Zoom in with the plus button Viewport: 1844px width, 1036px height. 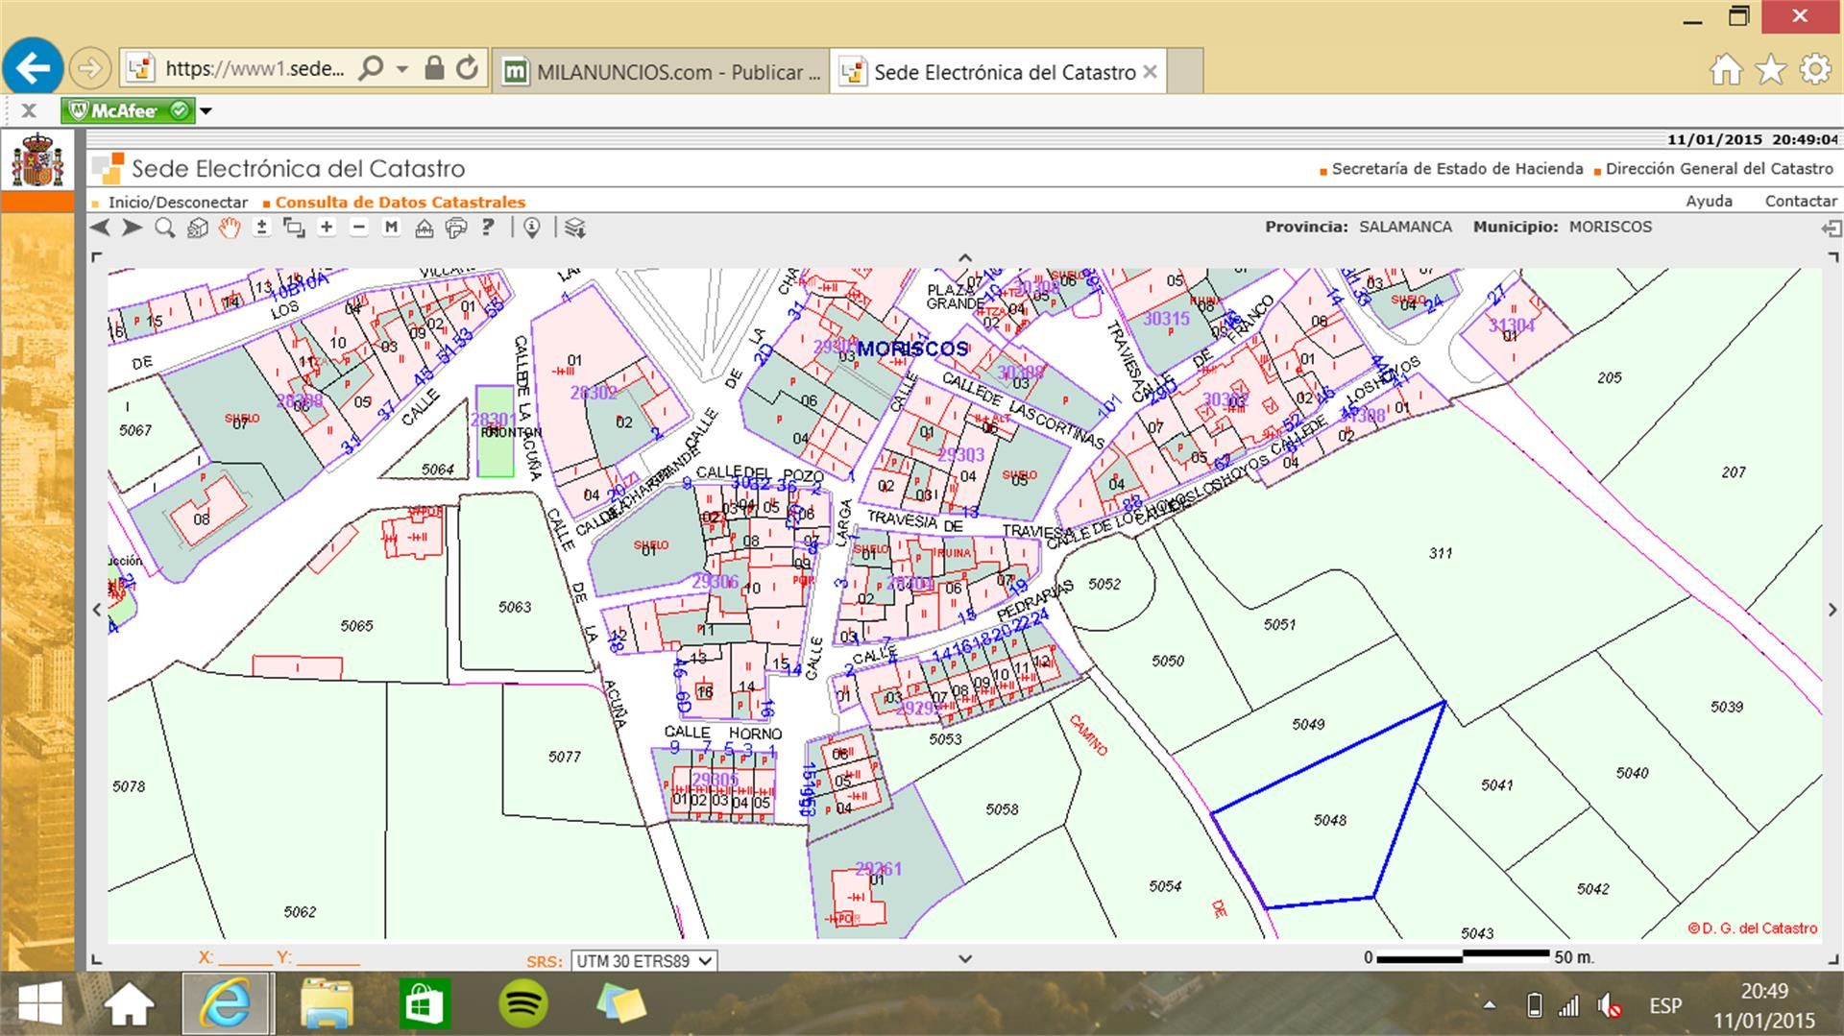pos(327,228)
